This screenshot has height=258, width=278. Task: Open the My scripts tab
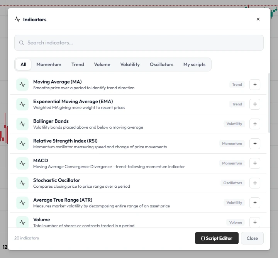[194, 64]
